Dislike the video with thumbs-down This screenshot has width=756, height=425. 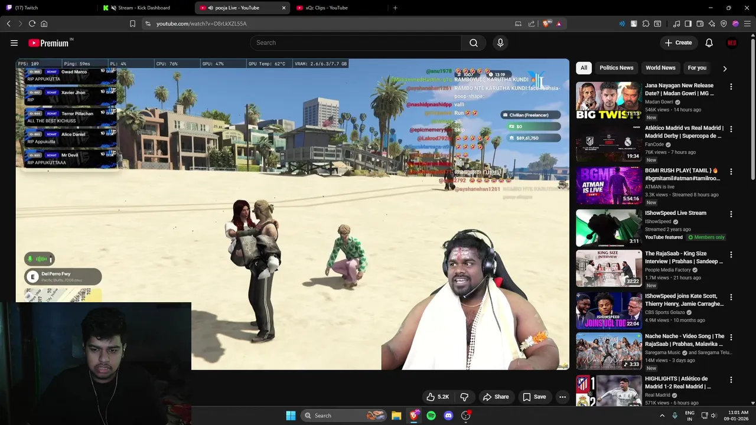coord(464,397)
